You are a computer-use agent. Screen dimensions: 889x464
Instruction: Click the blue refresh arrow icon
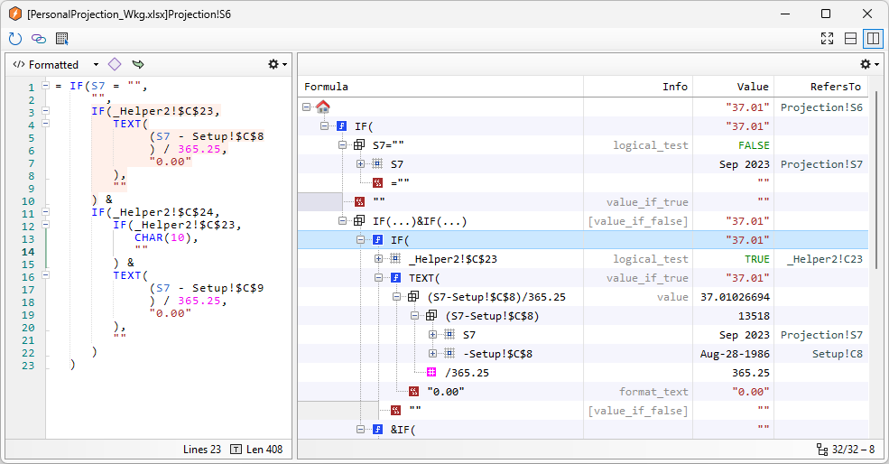coord(14,39)
